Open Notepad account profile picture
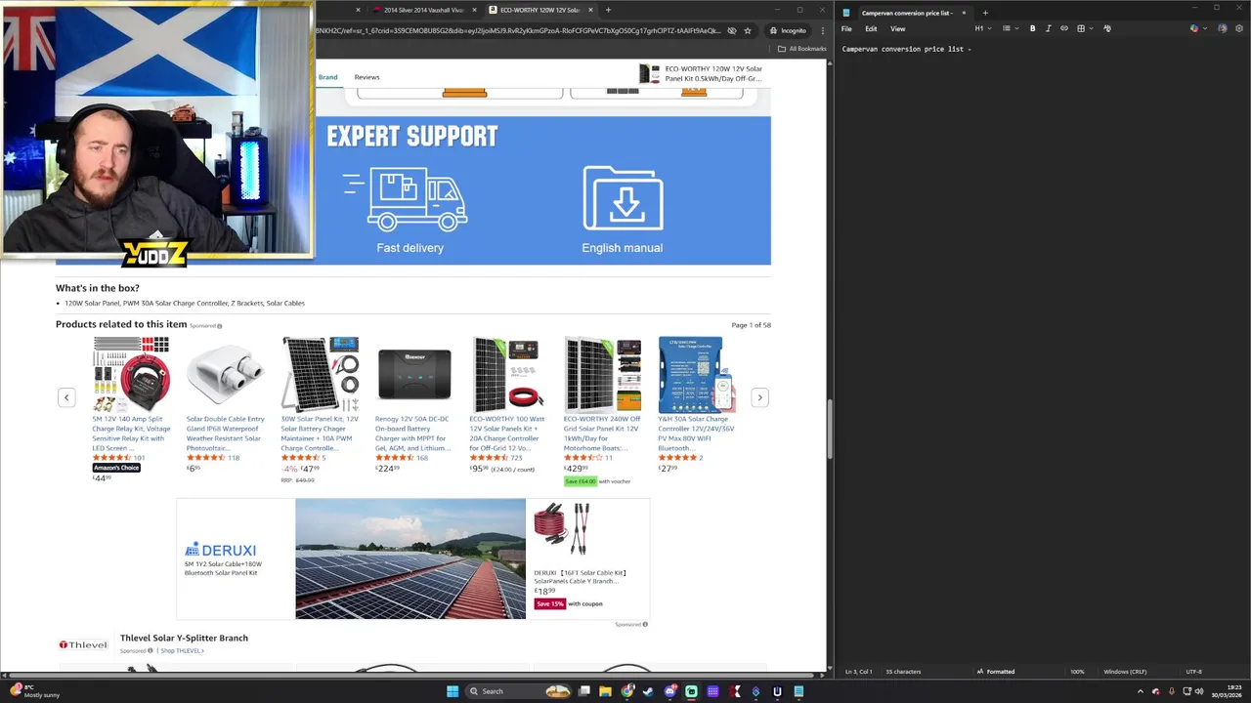Screen dimensions: 1251x703 coord(1222,28)
